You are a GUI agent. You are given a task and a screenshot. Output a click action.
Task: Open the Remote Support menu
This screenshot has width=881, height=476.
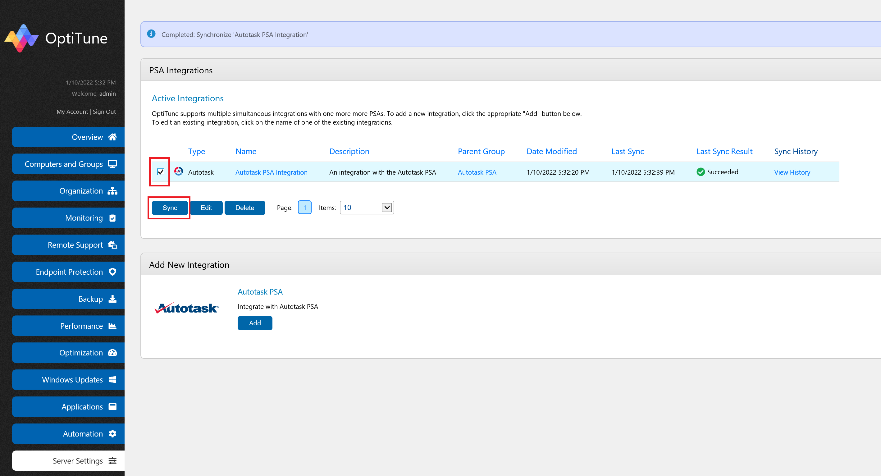pos(68,245)
